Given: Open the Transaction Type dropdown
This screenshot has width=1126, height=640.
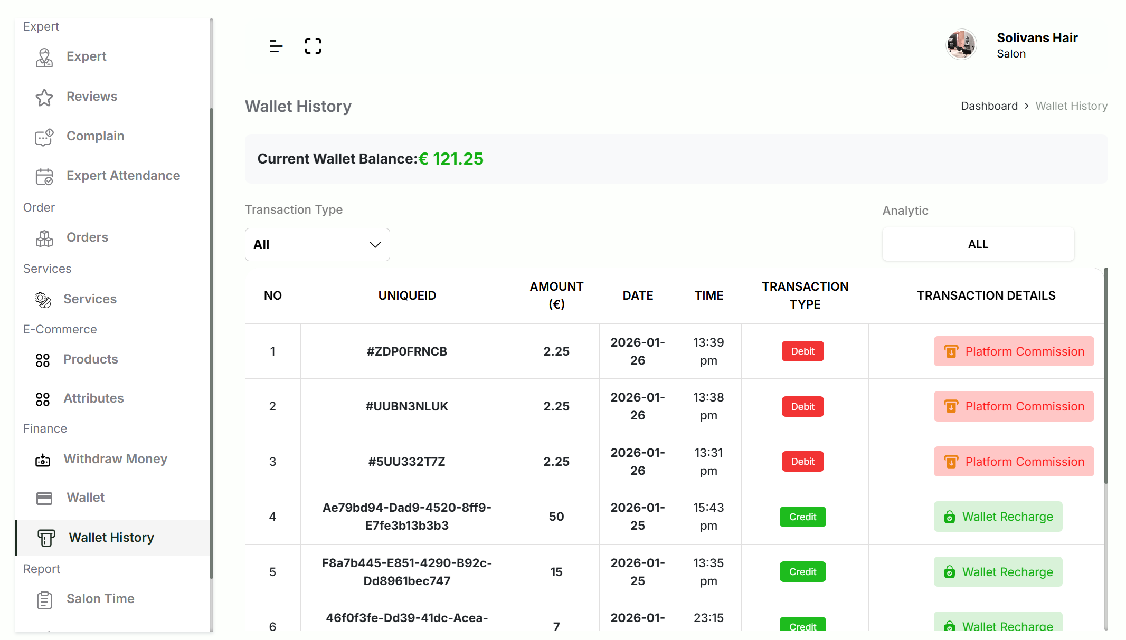Looking at the screenshot, I should click(317, 244).
